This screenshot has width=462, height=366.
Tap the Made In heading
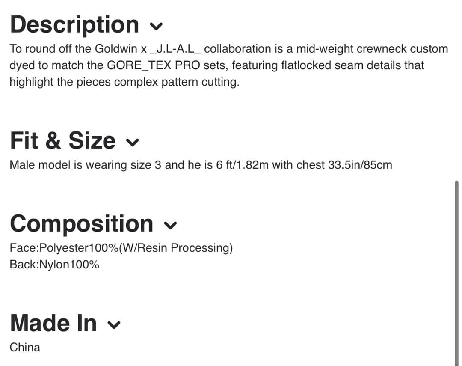click(x=53, y=323)
